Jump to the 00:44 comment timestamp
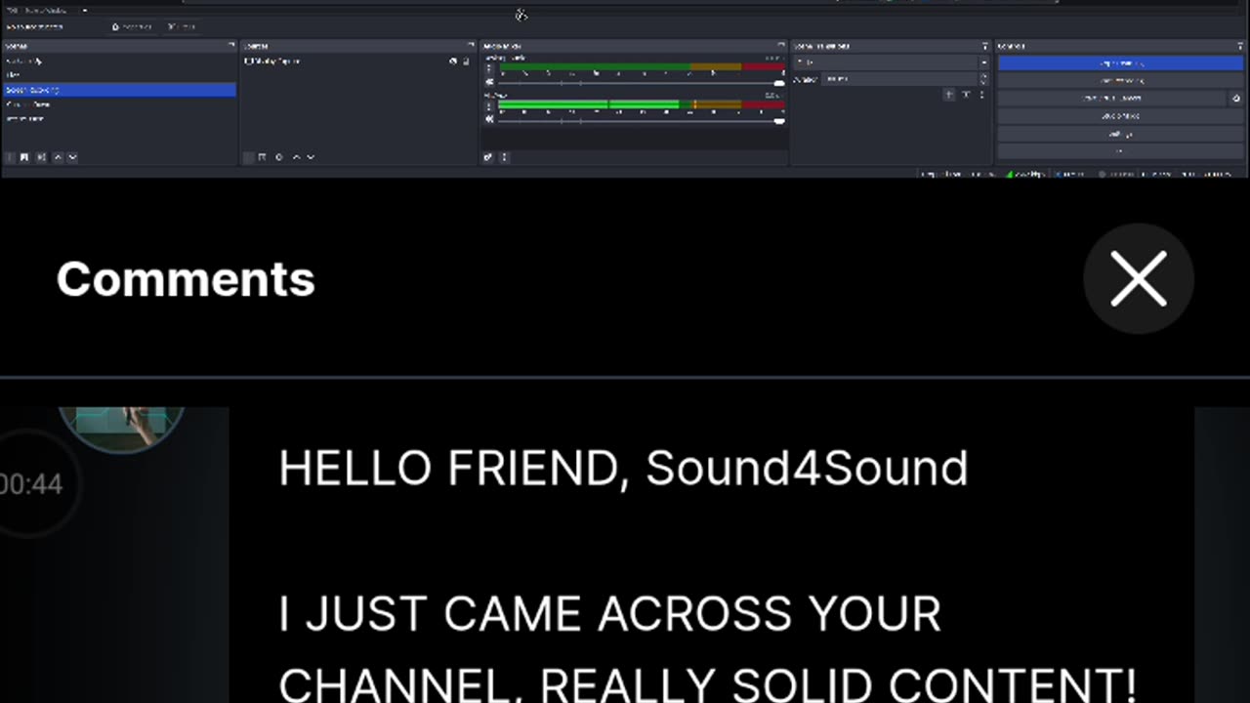The height and width of the screenshot is (703, 1250). pyautogui.click(x=29, y=483)
